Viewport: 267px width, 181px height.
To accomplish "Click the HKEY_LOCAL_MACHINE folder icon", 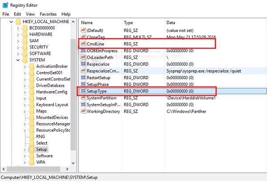I will tap(18, 22).
